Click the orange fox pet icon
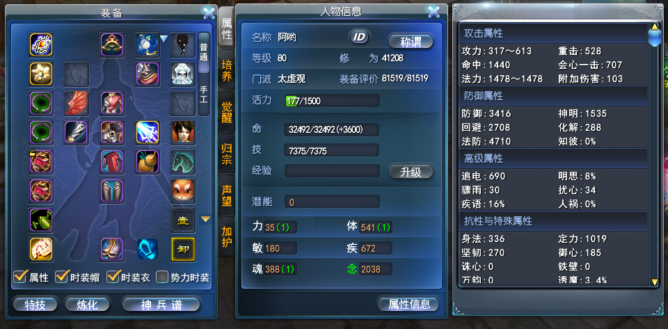The image size is (668, 329). click(183, 191)
